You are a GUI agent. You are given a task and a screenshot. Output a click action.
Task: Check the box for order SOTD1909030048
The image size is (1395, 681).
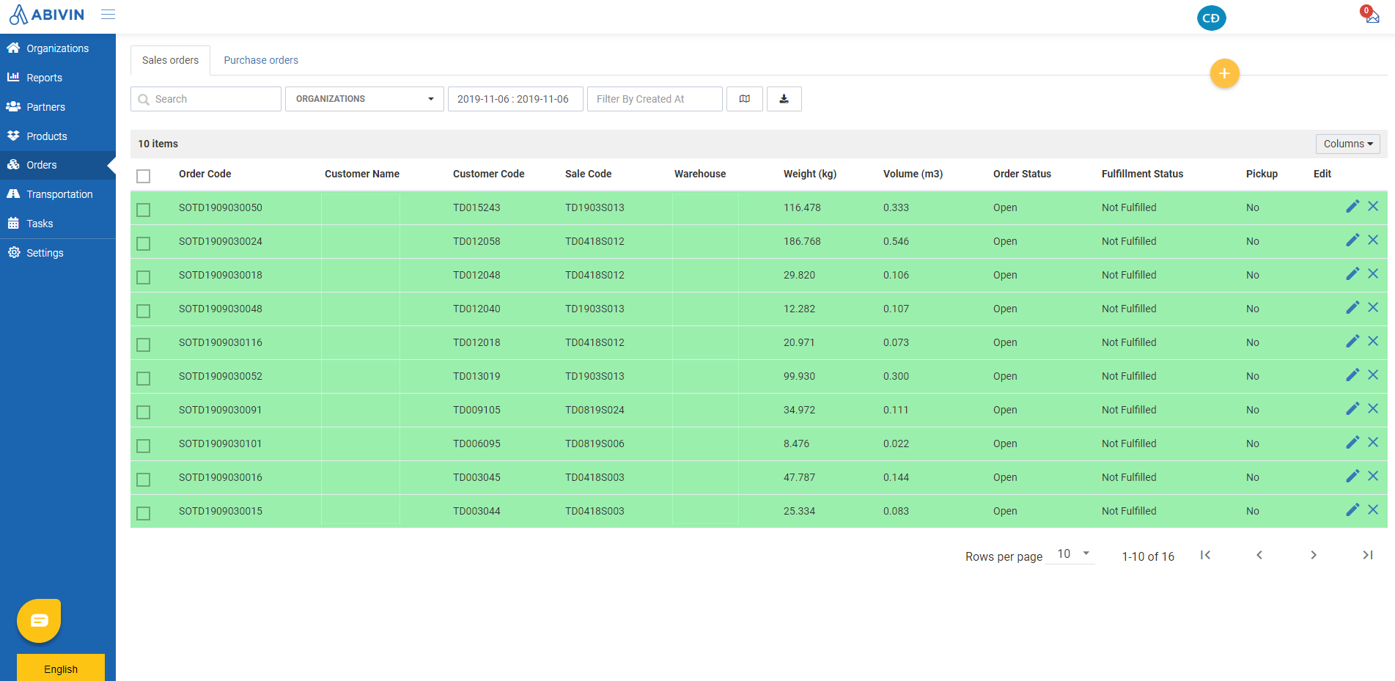[x=144, y=311]
